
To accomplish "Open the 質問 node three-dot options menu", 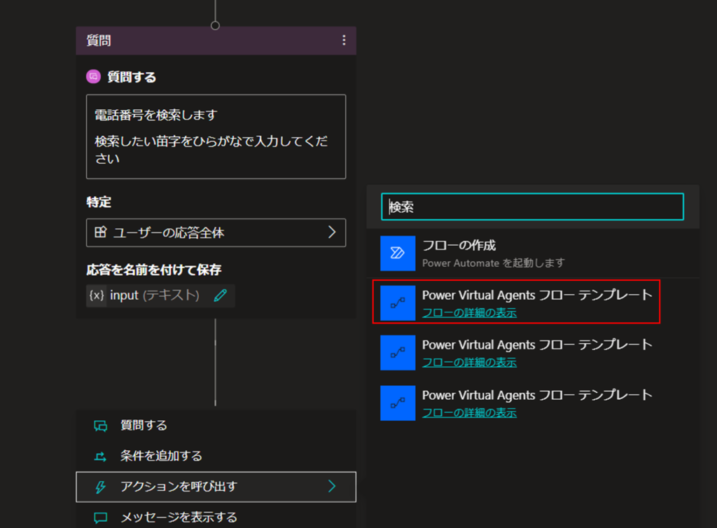I will 344,40.
